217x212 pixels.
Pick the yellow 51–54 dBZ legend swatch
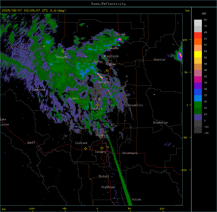point(198,54)
